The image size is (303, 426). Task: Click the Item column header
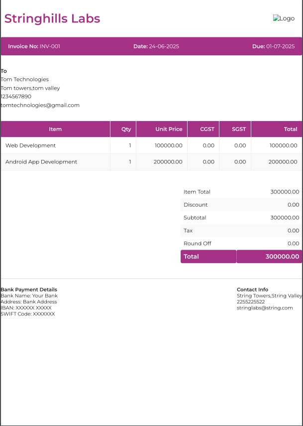(x=55, y=129)
